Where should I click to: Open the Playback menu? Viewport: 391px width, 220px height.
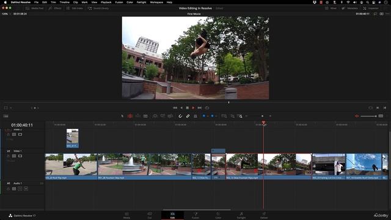coord(106,2)
